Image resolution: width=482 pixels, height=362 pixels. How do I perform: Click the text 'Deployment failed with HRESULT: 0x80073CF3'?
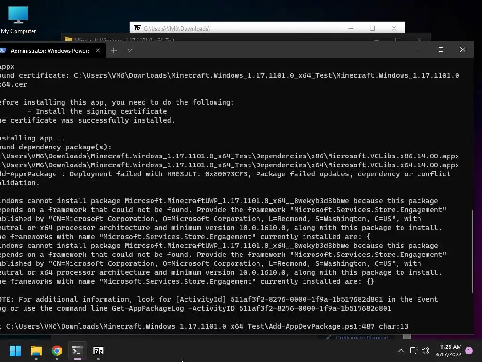click(x=159, y=174)
